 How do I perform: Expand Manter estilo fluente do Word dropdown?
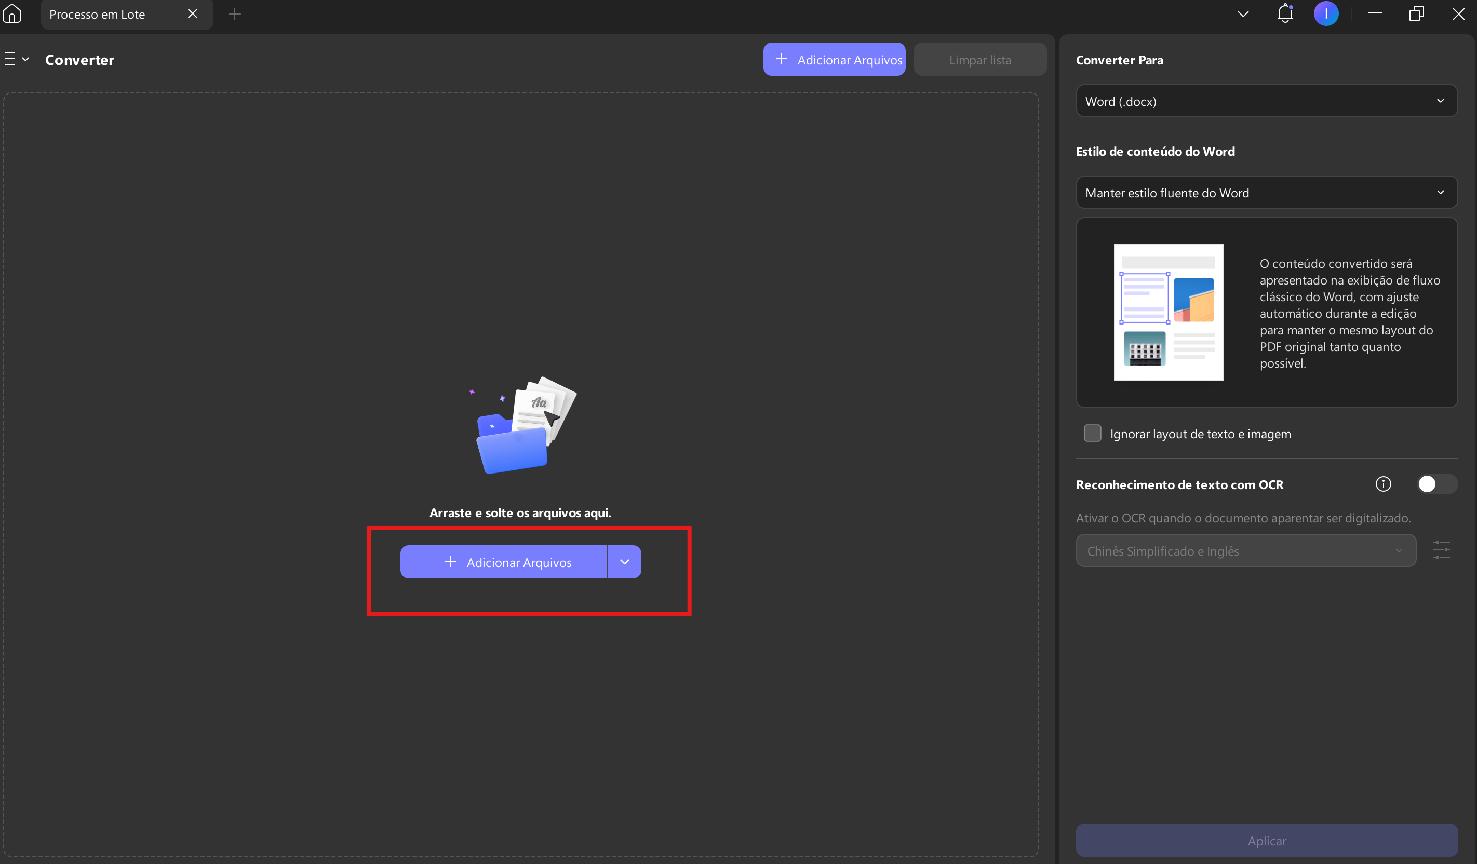pyautogui.click(x=1267, y=192)
